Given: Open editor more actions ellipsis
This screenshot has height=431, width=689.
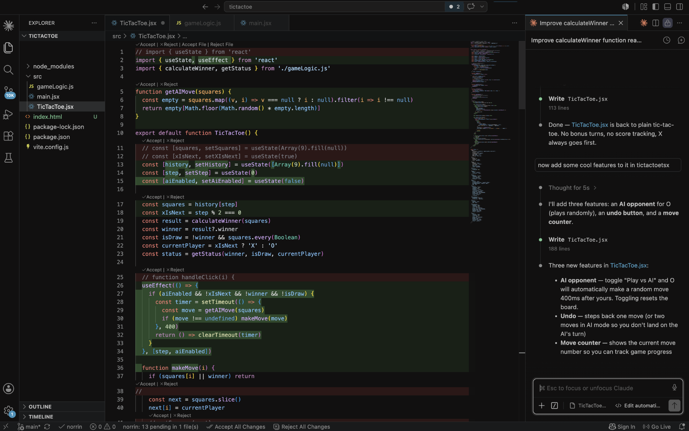Looking at the screenshot, I should [x=515, y=23].
